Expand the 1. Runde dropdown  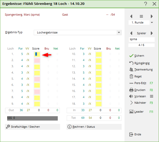(152, 22)
